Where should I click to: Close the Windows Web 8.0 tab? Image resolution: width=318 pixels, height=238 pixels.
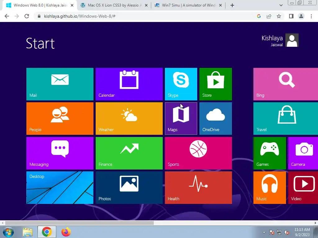[72, 6]
